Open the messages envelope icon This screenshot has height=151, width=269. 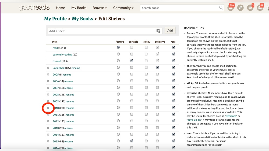pos(250,8)
